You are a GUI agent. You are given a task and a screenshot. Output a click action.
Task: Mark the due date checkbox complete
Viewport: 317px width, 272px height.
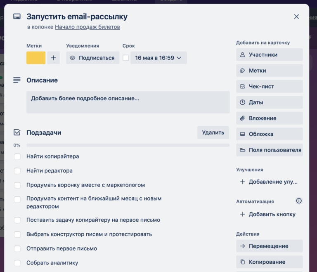click(126, 58)
